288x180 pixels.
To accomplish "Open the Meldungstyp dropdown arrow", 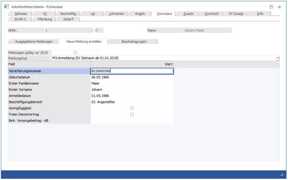I will click(x=278, y=58).
